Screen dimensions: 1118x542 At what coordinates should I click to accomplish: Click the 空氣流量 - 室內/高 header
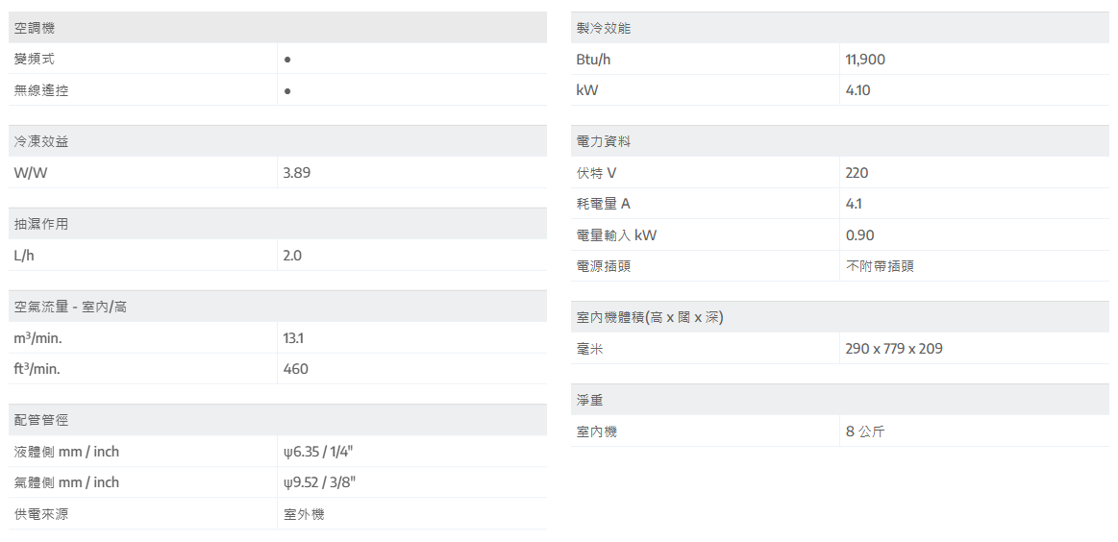coord(70,307)
